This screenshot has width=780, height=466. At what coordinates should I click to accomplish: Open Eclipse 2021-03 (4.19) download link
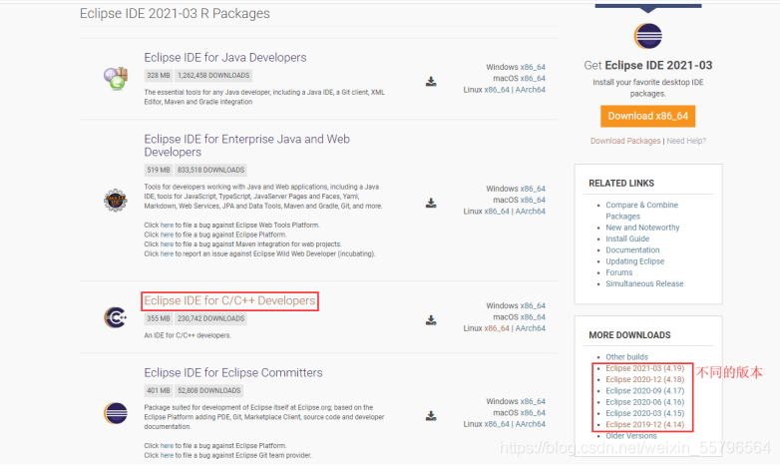644,368
